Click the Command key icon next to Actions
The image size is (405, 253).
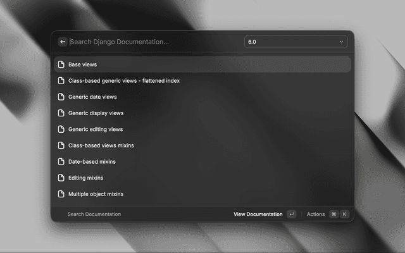click(333, 214)
